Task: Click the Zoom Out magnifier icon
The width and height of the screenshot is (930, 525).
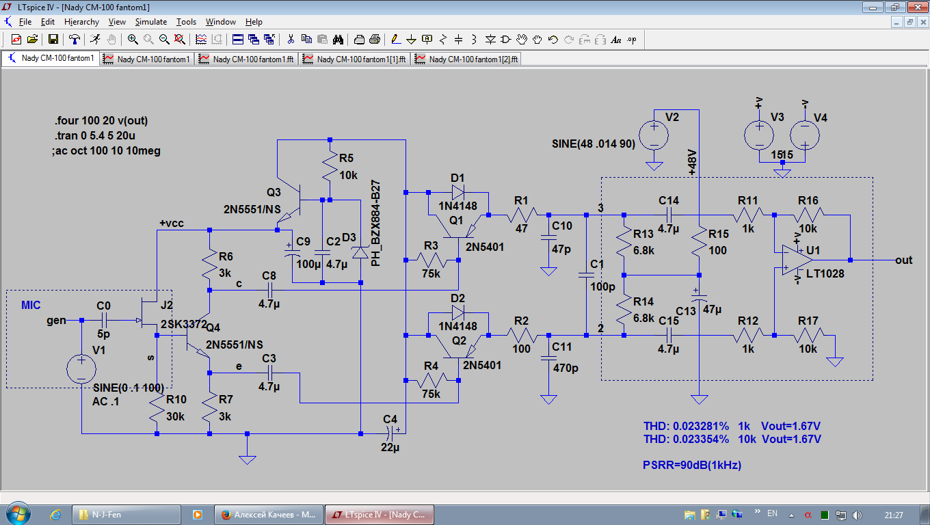Action: [x=164, y=39]
